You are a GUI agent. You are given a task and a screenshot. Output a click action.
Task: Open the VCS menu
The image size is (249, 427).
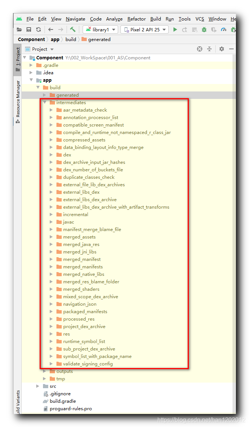coord(200,19)
